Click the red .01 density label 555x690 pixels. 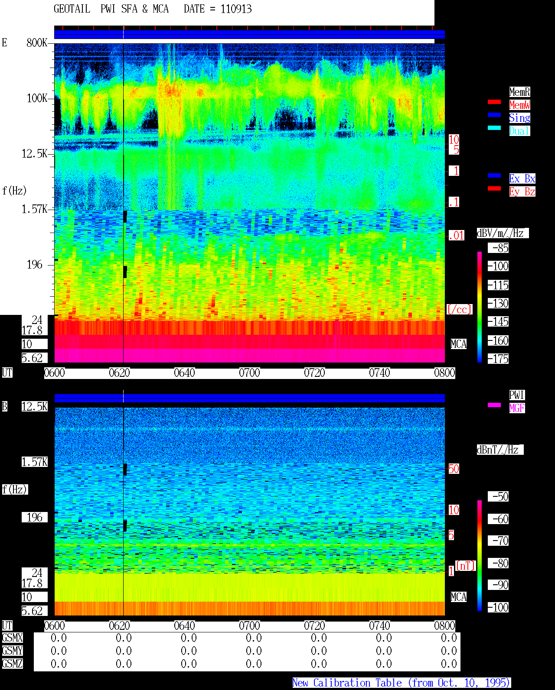(x=456, y=236)
